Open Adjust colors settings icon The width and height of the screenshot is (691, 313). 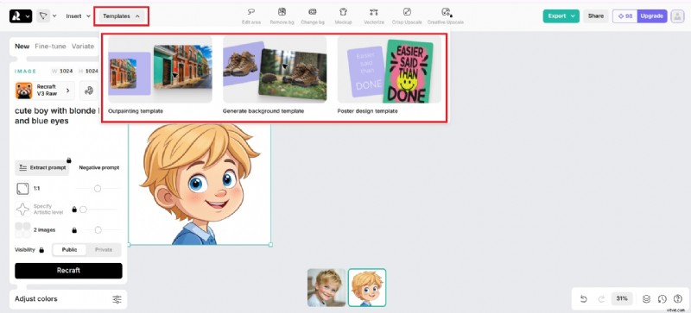pyautogui.click(x=117, y=299)
